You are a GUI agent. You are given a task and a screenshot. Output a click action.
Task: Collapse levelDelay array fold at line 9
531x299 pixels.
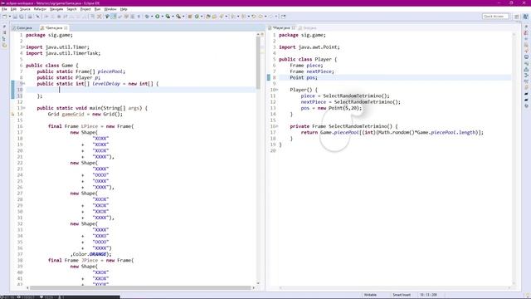24,84
